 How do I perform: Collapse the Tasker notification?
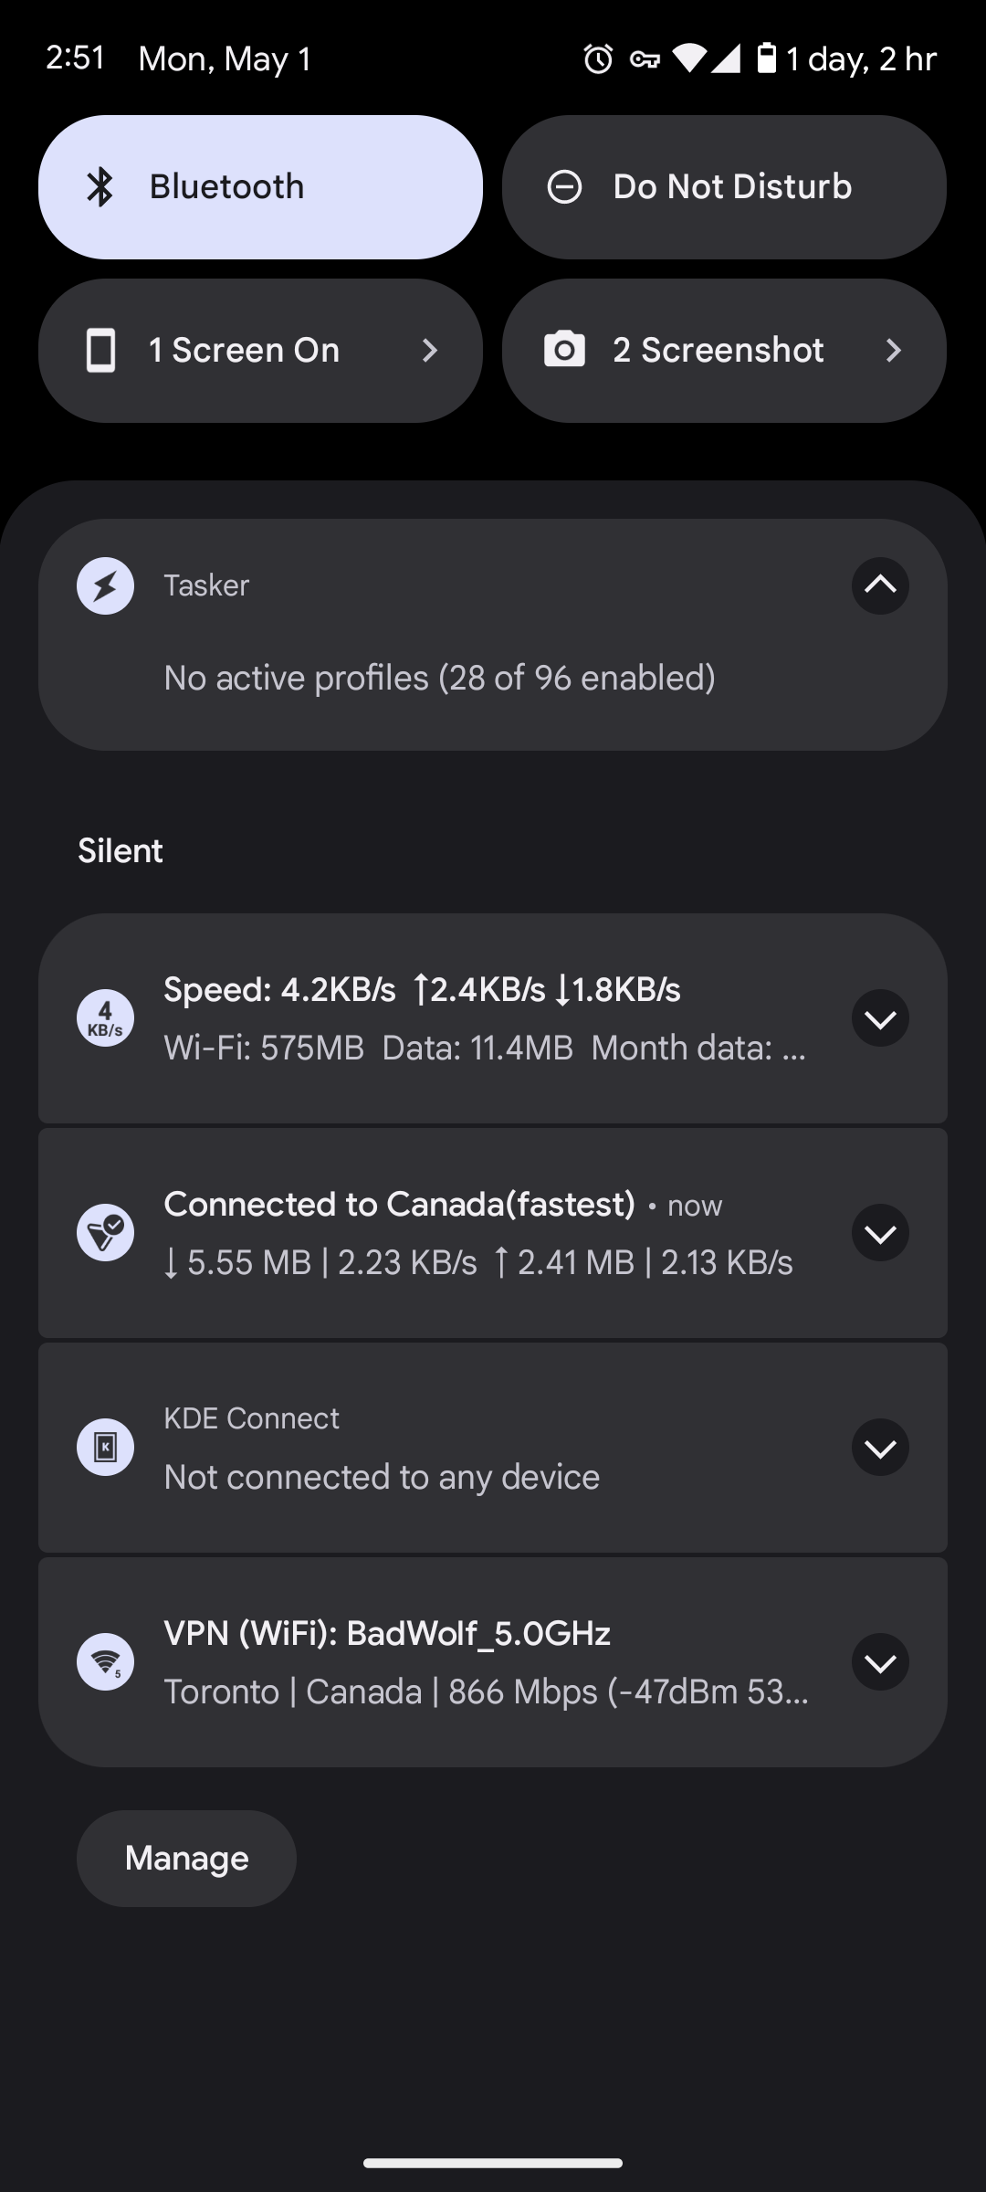[880, 585]
